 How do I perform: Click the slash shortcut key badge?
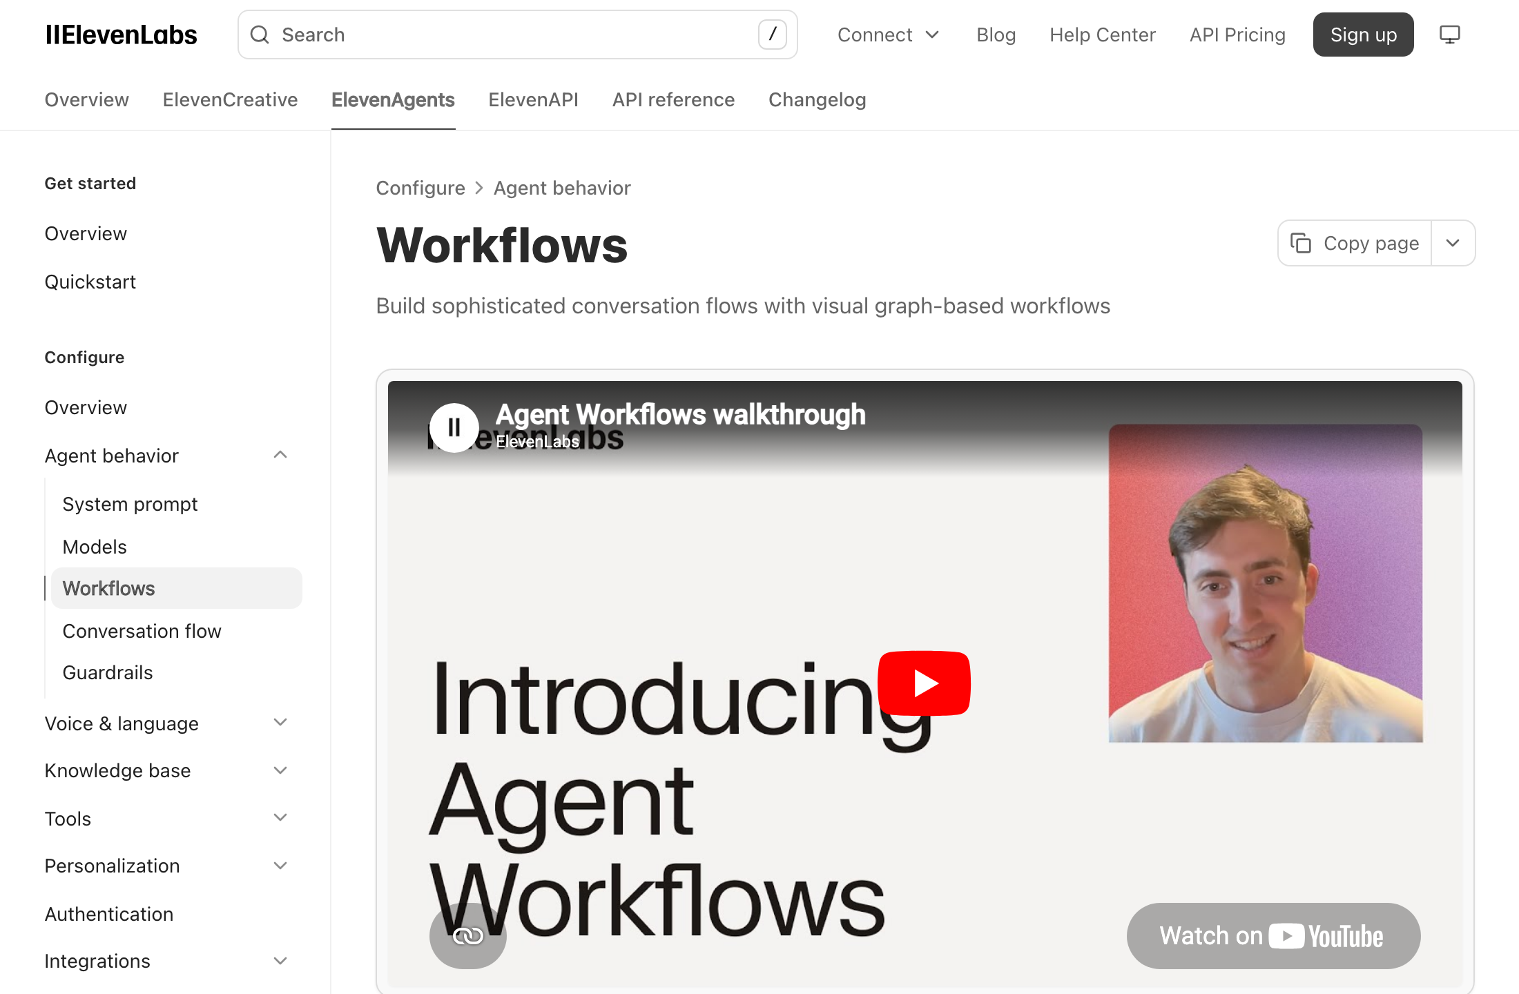[773, 35]
